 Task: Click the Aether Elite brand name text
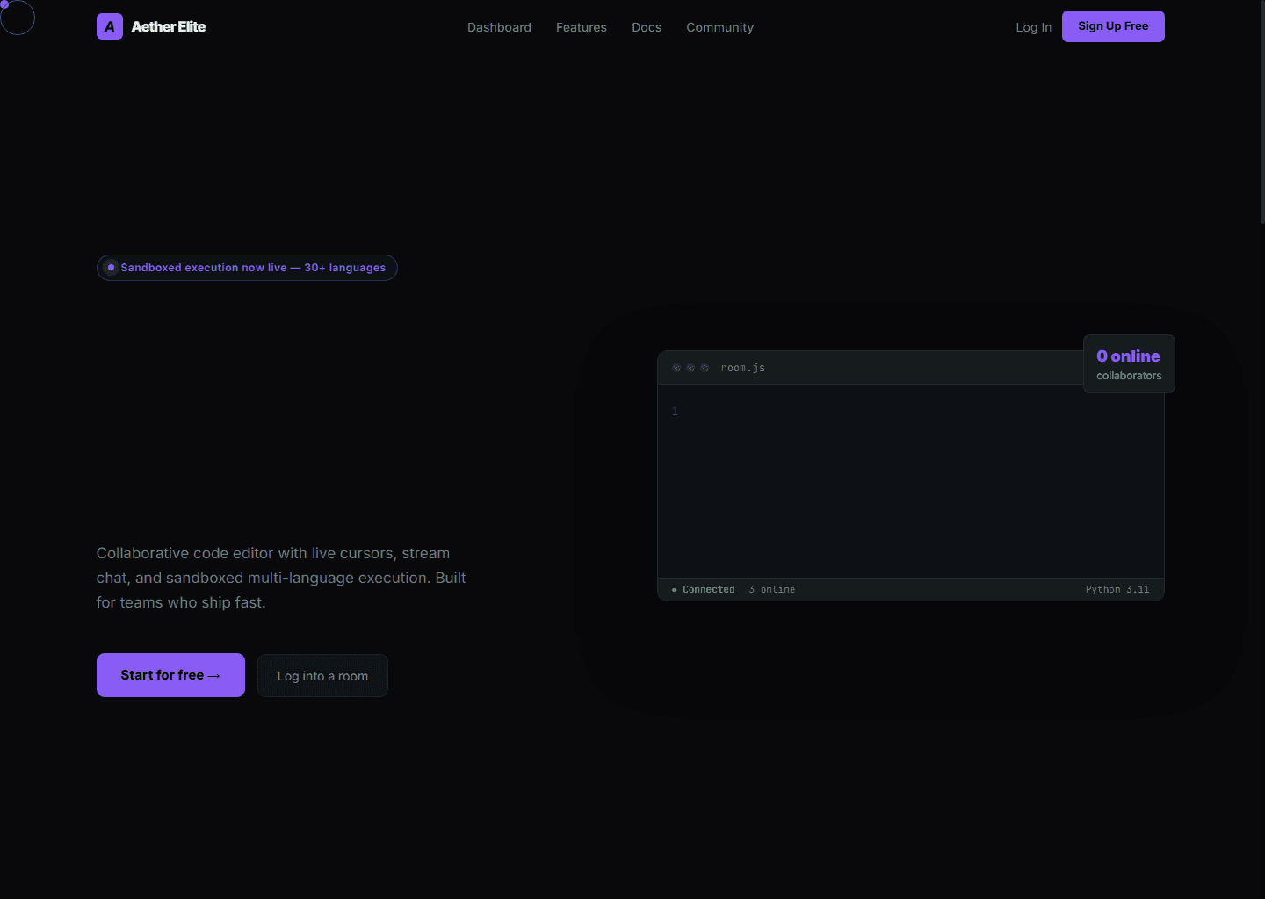tap(169, 26)
